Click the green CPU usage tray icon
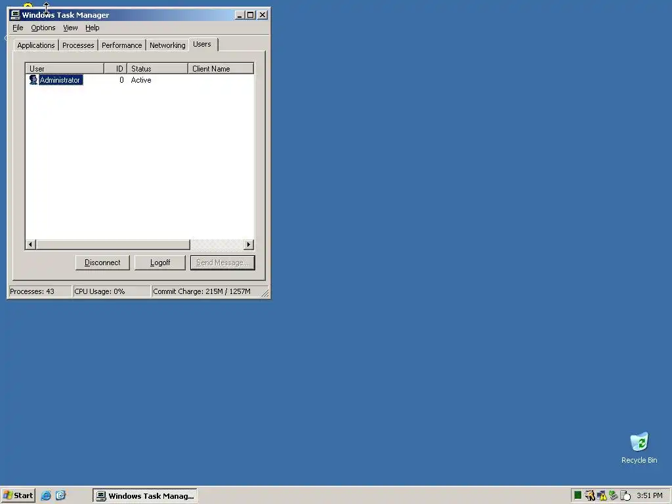 click(x=577, y=495)
